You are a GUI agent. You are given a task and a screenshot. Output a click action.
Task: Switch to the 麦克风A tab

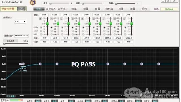pos(51,9)
